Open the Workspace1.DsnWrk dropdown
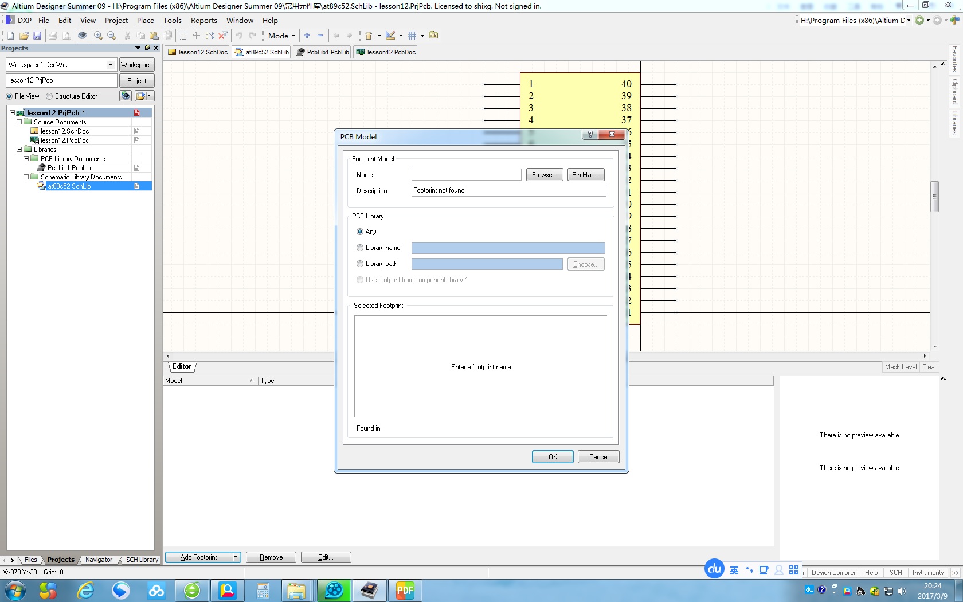Viewport: 963px width, 602px height. coord(111,65)
